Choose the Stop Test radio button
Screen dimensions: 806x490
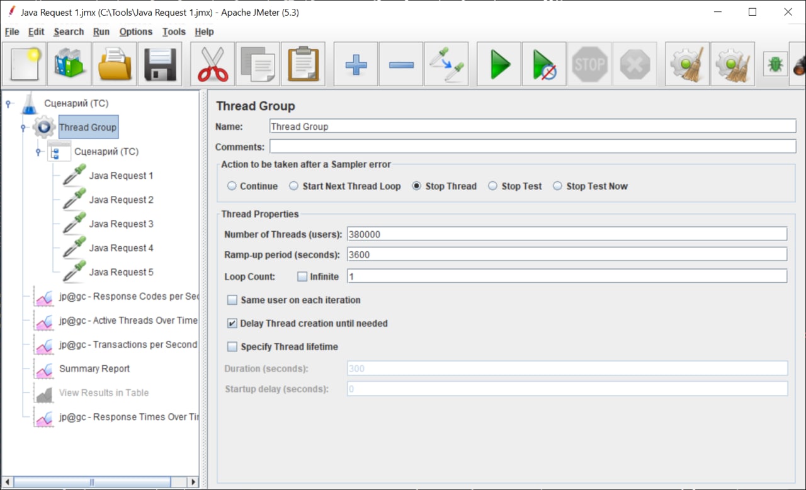493,186
